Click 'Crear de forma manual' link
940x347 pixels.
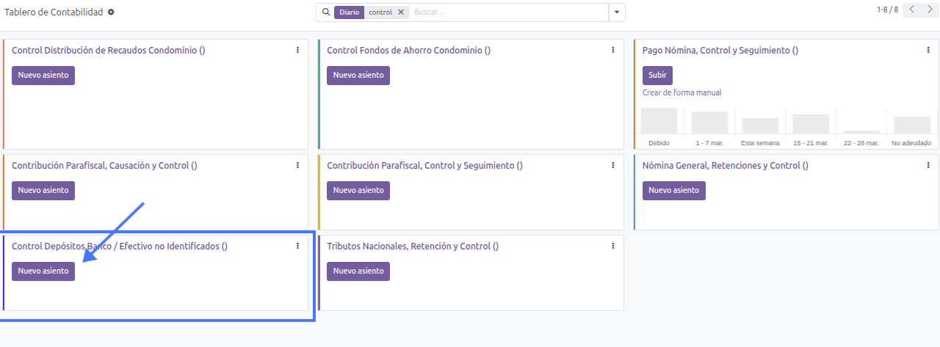[x=681, y=92]
